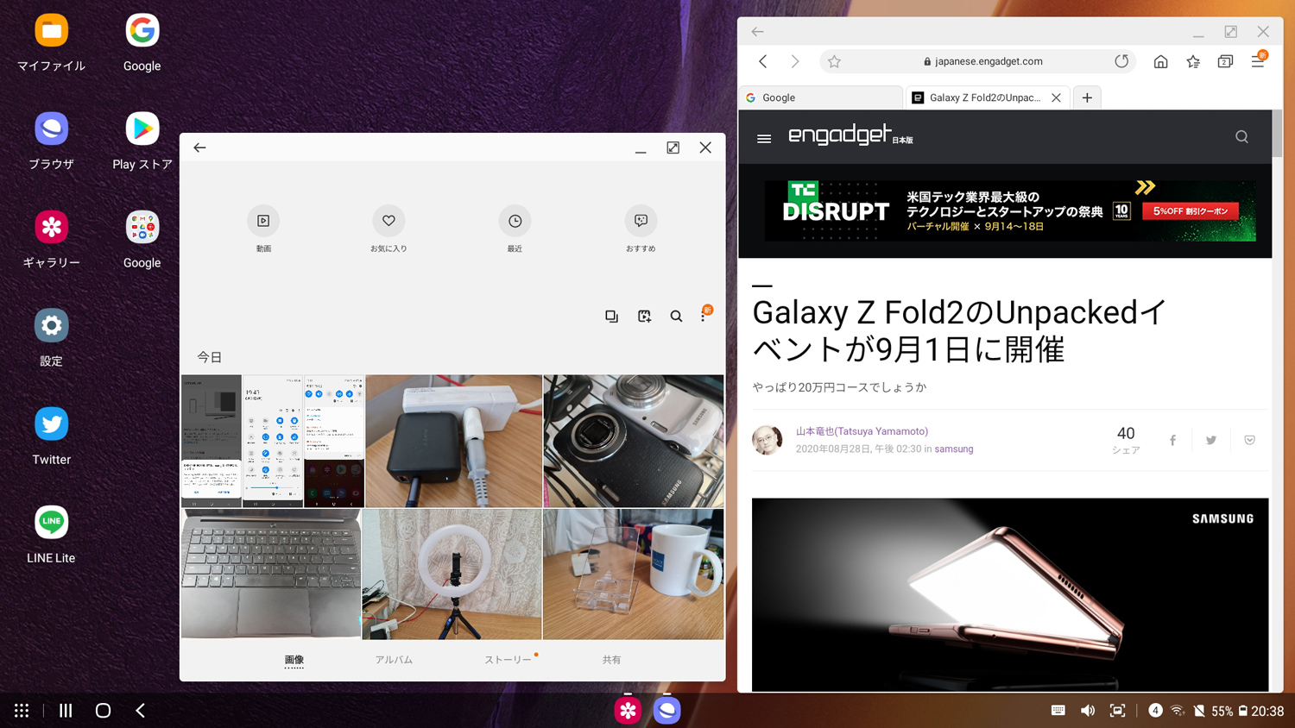Launch LINE Lite from the desktop
1295x728 pixels.
(x=51, y=522)
